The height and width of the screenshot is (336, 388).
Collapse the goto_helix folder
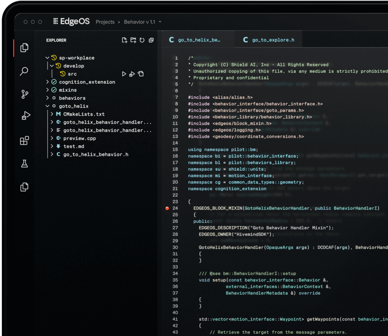tap(48, 106)
